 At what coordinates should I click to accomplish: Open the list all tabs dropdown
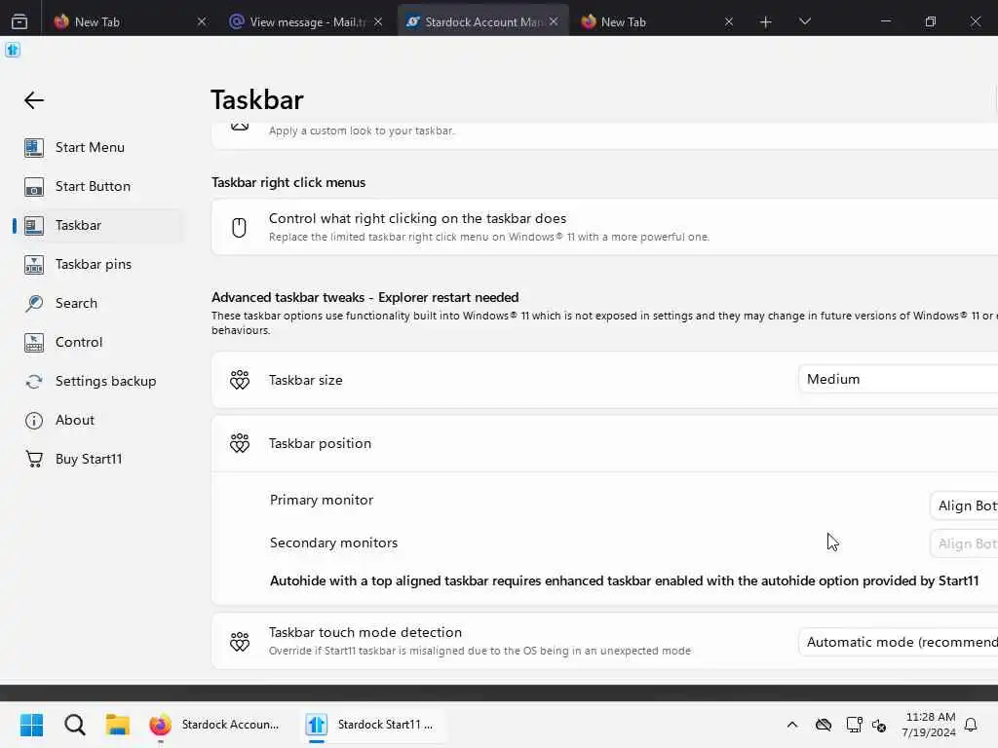(x=805, y=21)
